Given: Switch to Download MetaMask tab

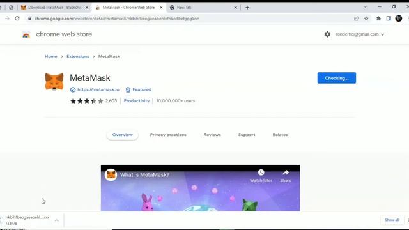Looking at the screenshot, I should [x=54, y=8].
